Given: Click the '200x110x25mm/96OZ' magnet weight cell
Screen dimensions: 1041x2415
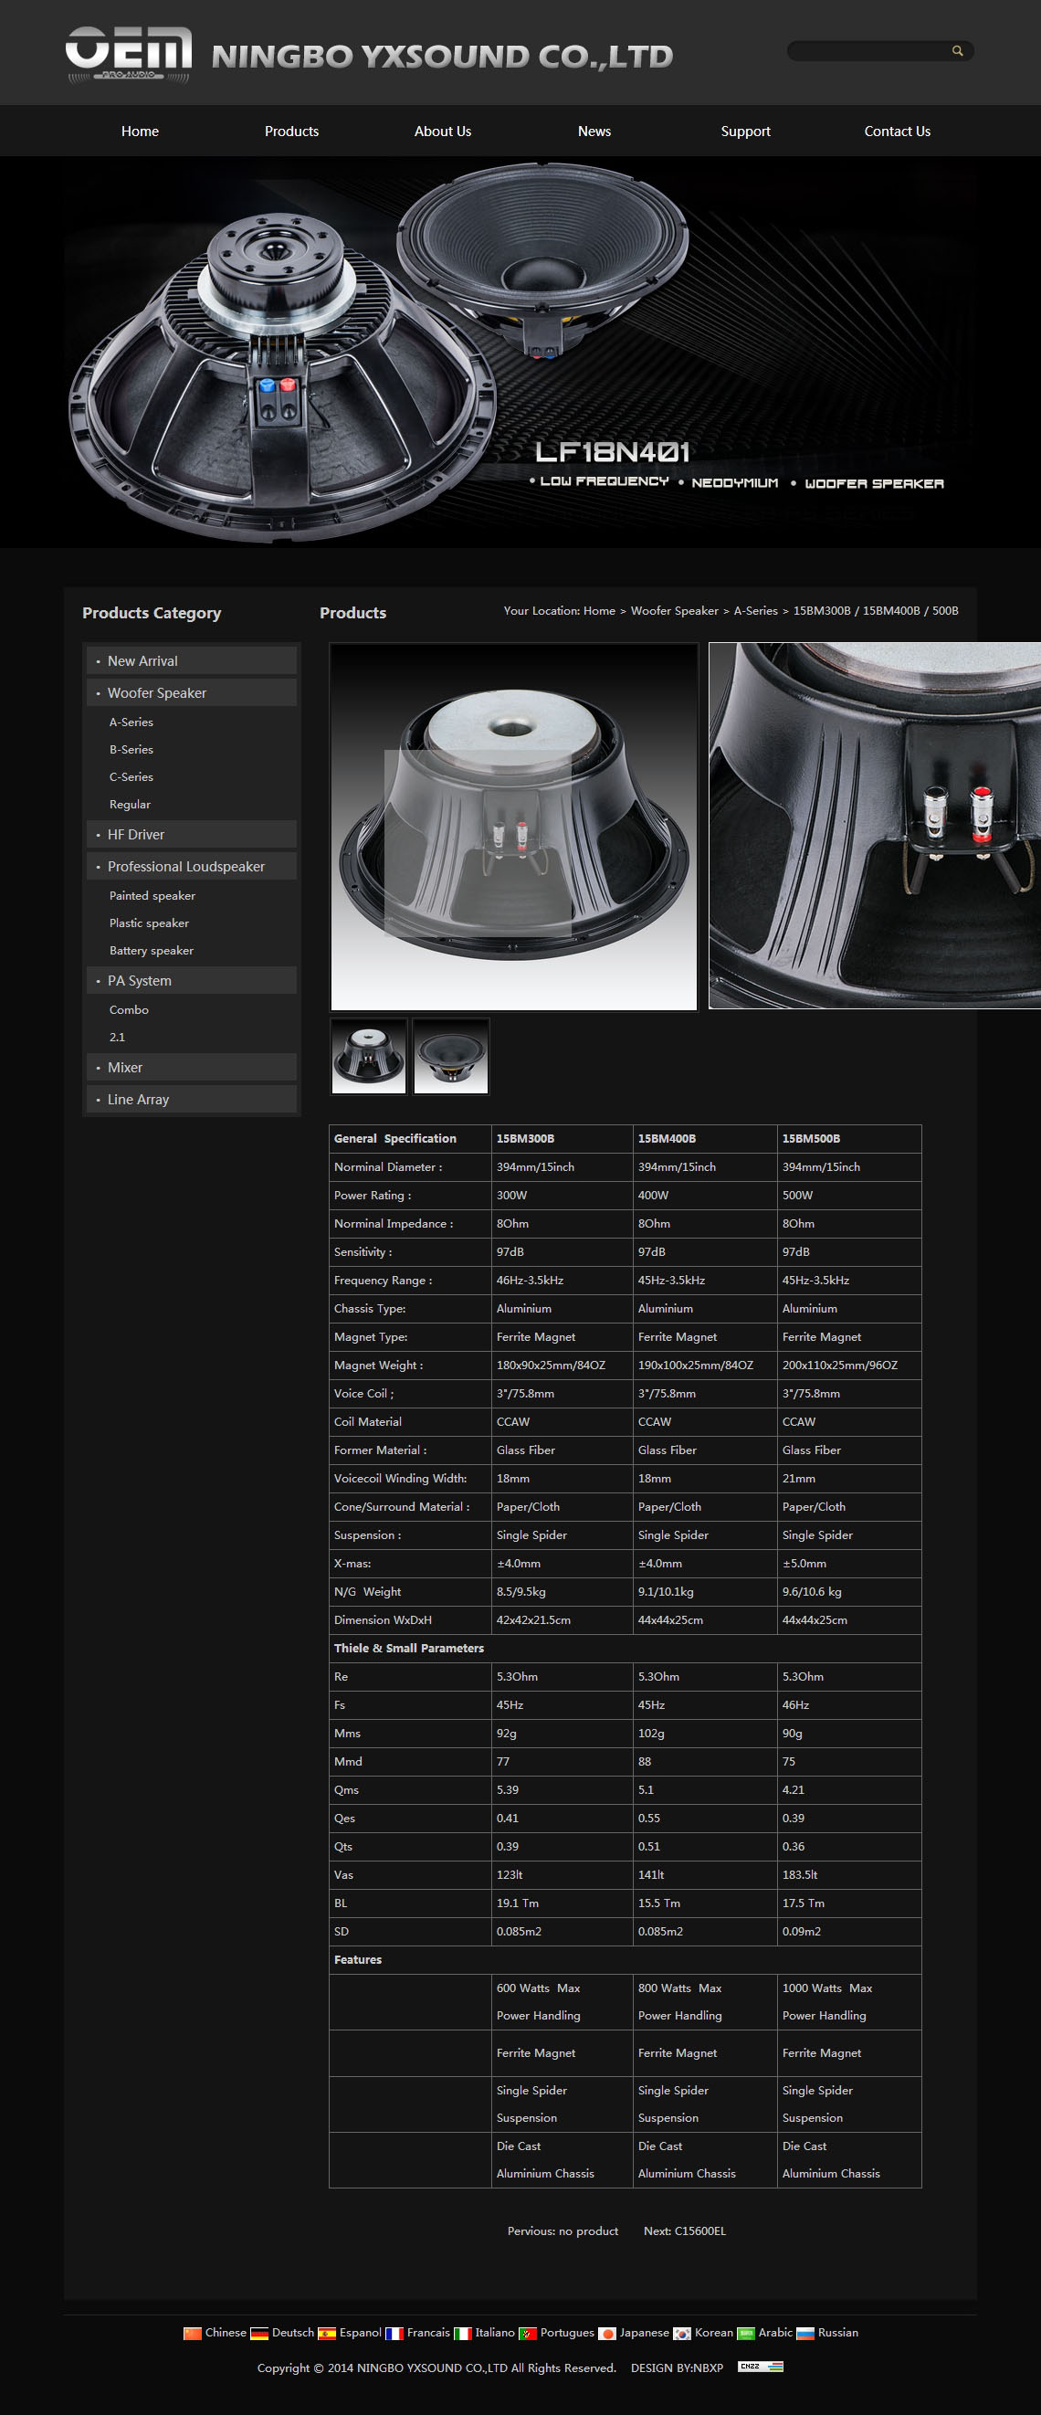Looking at the screenshot, I should tap(839, 1365).
